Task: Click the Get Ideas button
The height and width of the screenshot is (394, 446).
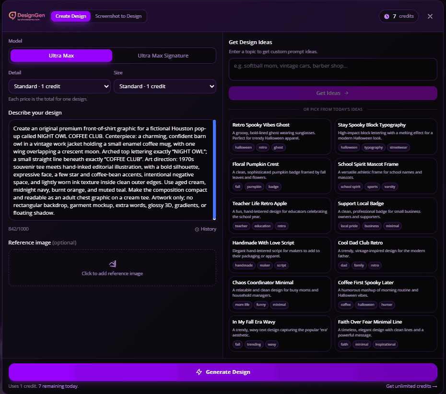Action: (333, 93)
